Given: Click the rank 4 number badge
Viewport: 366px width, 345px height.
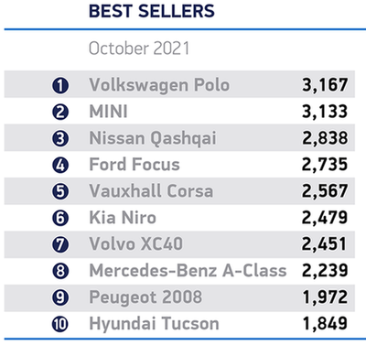Looking at the screenshot, I should (x=60, y=165).
